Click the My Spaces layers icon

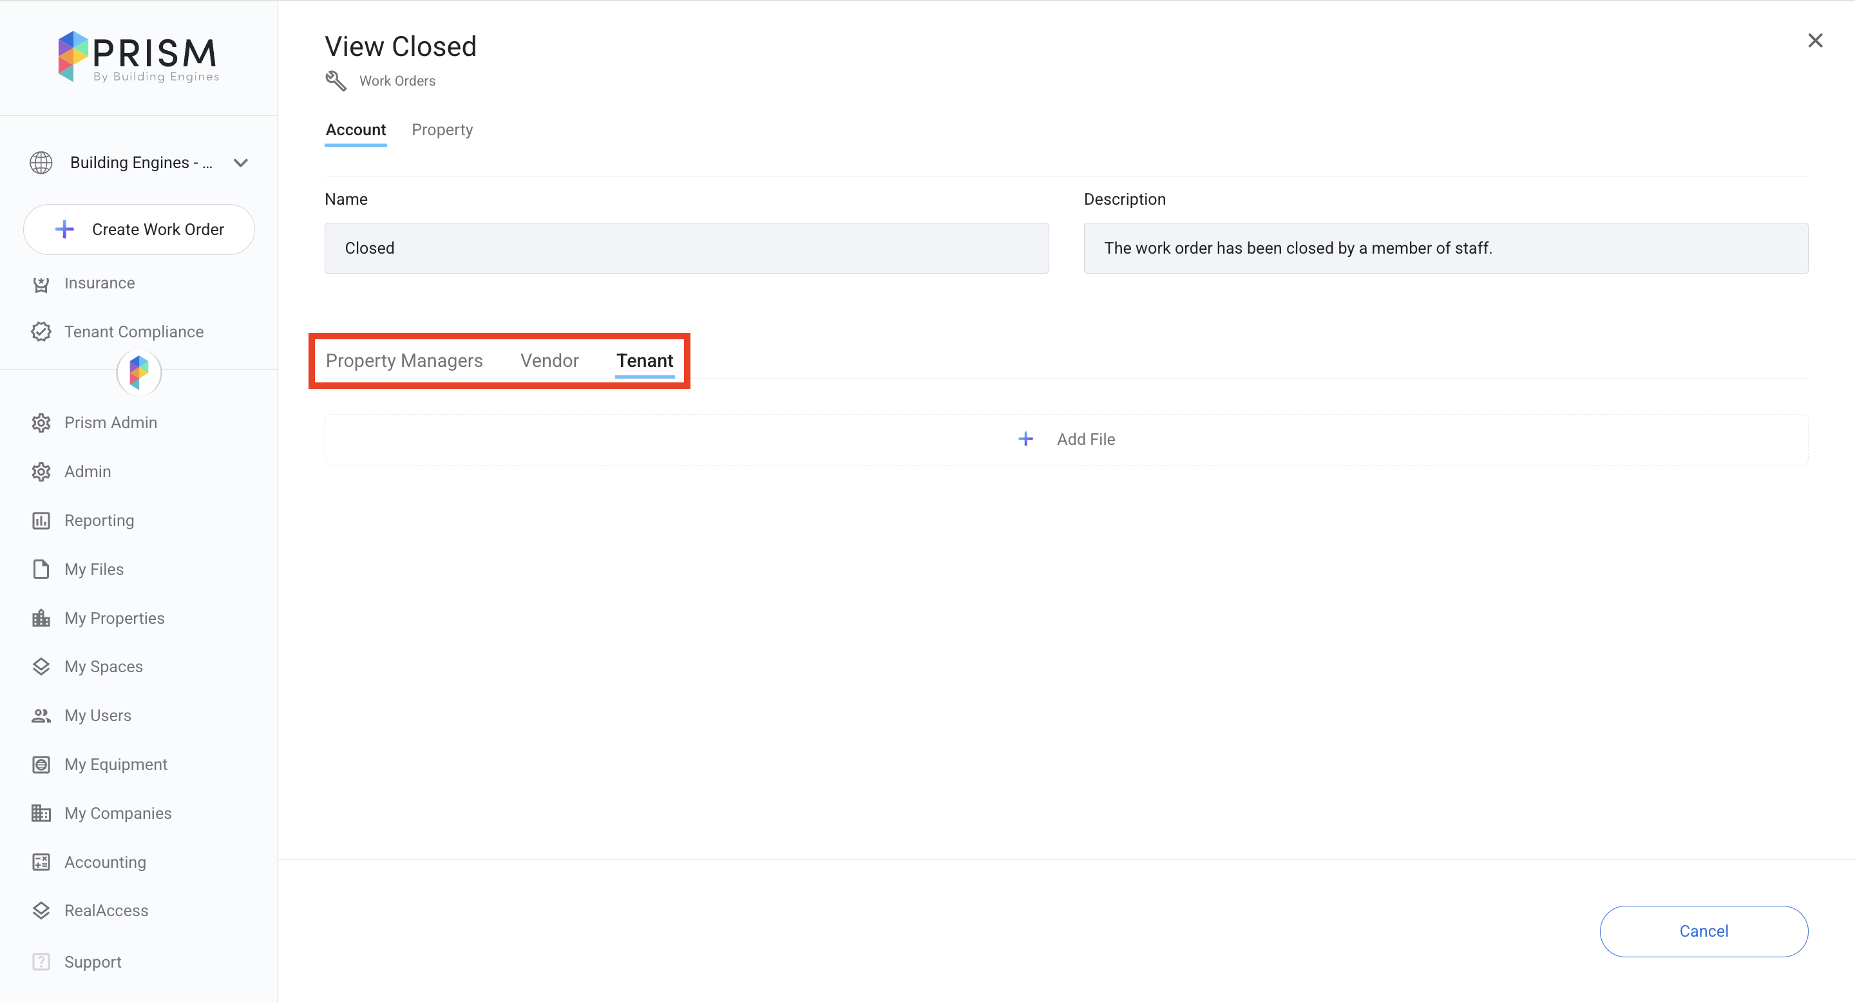[x=41, y=666]
